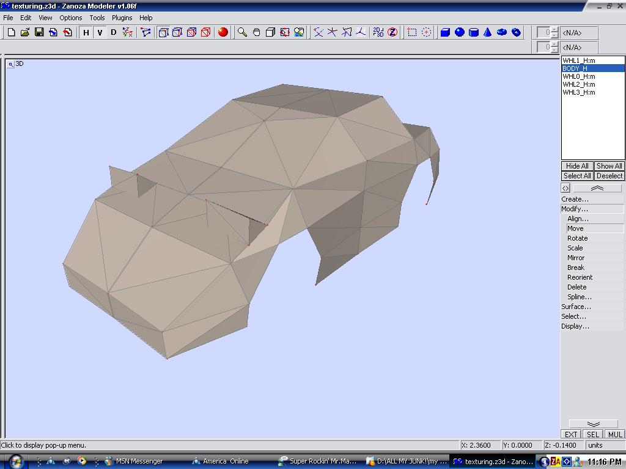Image resolution: width=626 pixels, height=469 pixels.
Task: Select WHL2_H:m in the object list
Action: tap(578, 84)
